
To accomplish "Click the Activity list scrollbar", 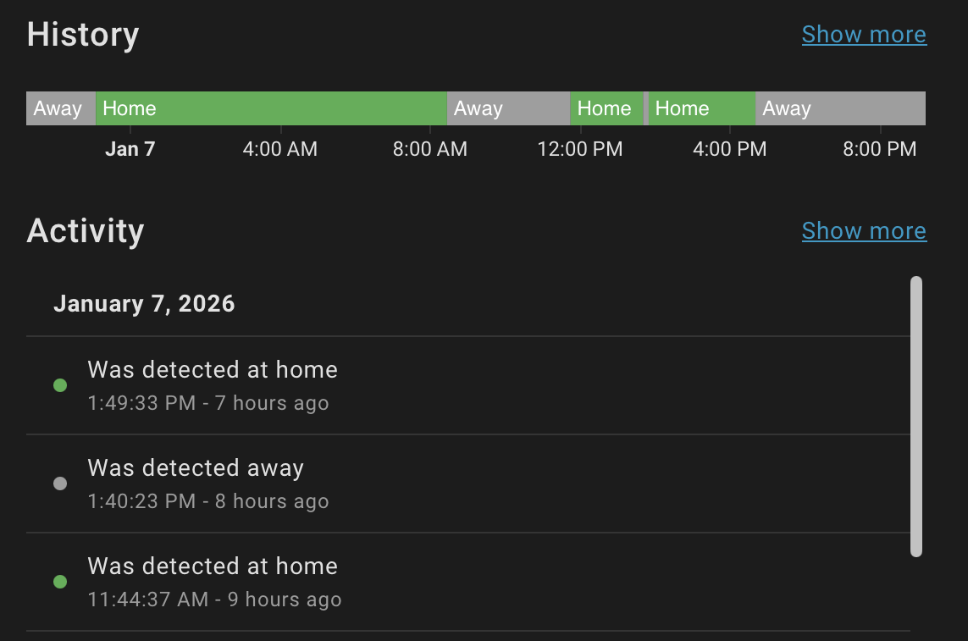I will (915, 416).
